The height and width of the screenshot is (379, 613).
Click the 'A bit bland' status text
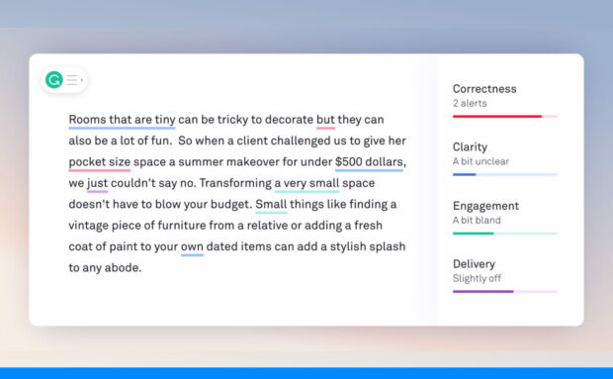click(477, 221)
